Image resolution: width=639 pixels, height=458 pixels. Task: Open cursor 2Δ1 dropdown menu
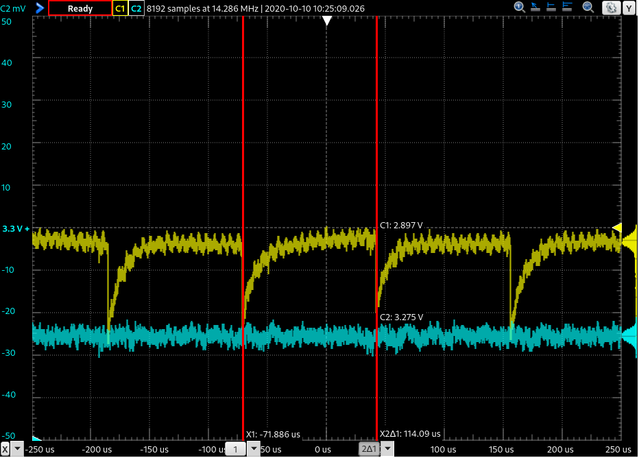(388, 449)
